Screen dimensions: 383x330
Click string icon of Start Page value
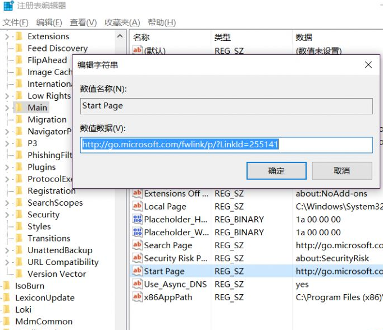pyautogui.click(x=137, y=271)
